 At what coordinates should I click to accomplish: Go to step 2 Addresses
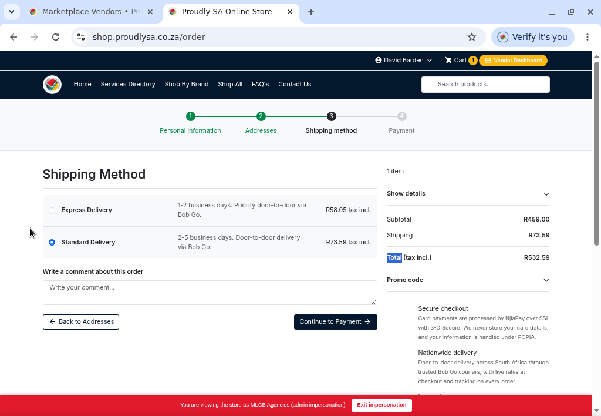261,123
